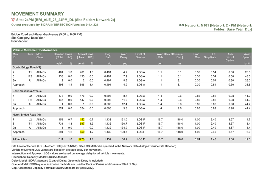The image size is (263, 181).
Task: Click North approach average speed 6.0
Action: tap(248, 132)
